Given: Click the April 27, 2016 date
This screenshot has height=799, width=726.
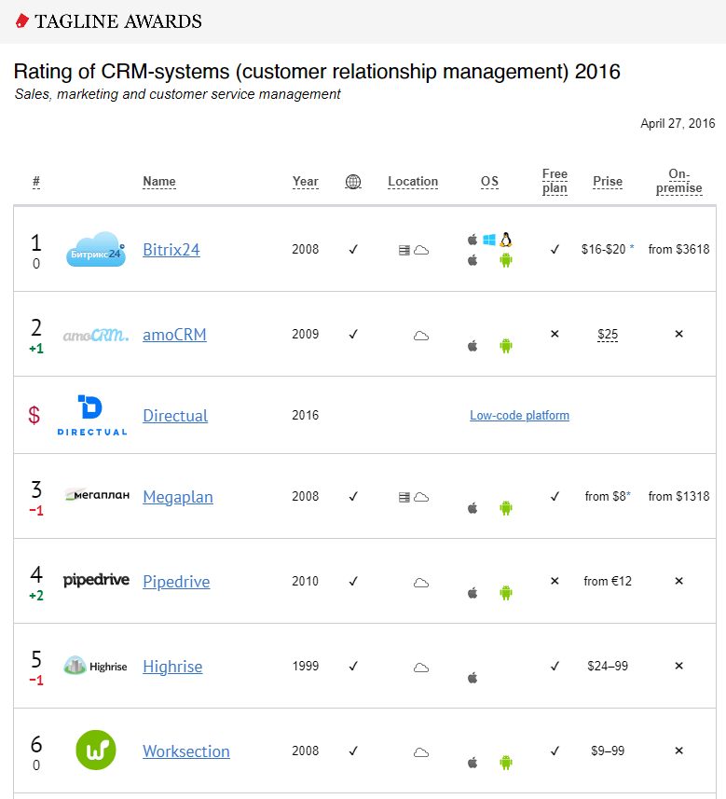Looking at the screenshot, I should (678, 123).
